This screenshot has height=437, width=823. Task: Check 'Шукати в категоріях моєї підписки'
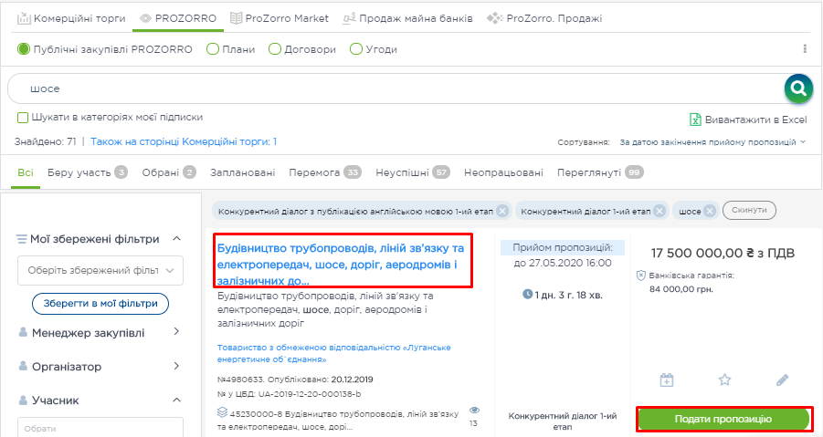point(23,118)
